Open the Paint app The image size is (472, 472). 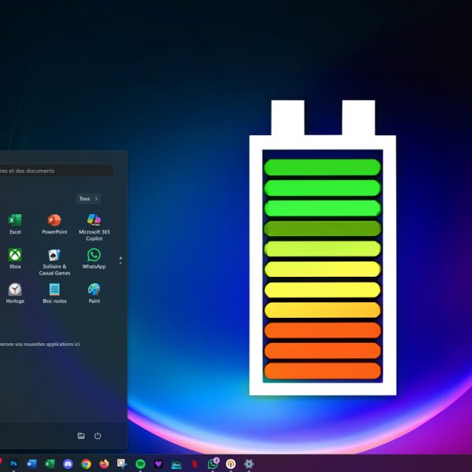click(94, 293)
